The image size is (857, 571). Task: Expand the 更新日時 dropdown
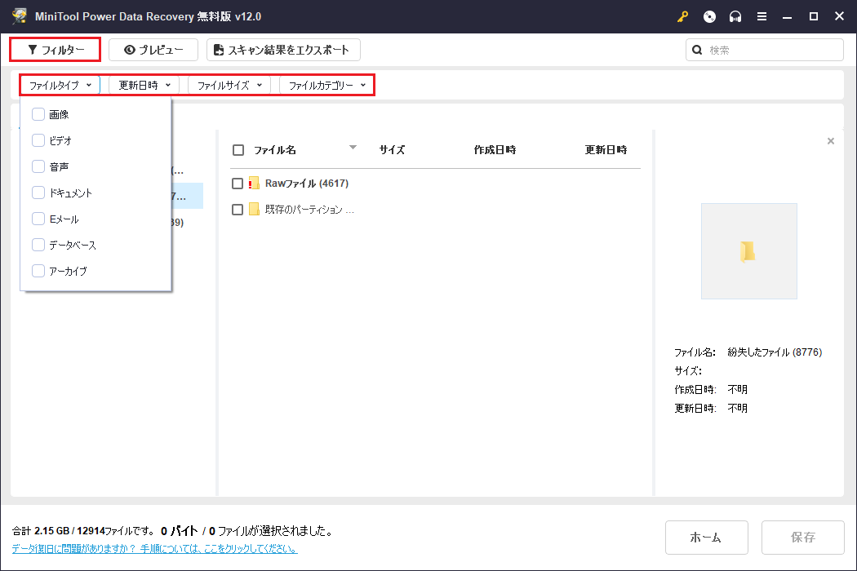point(144,85)
